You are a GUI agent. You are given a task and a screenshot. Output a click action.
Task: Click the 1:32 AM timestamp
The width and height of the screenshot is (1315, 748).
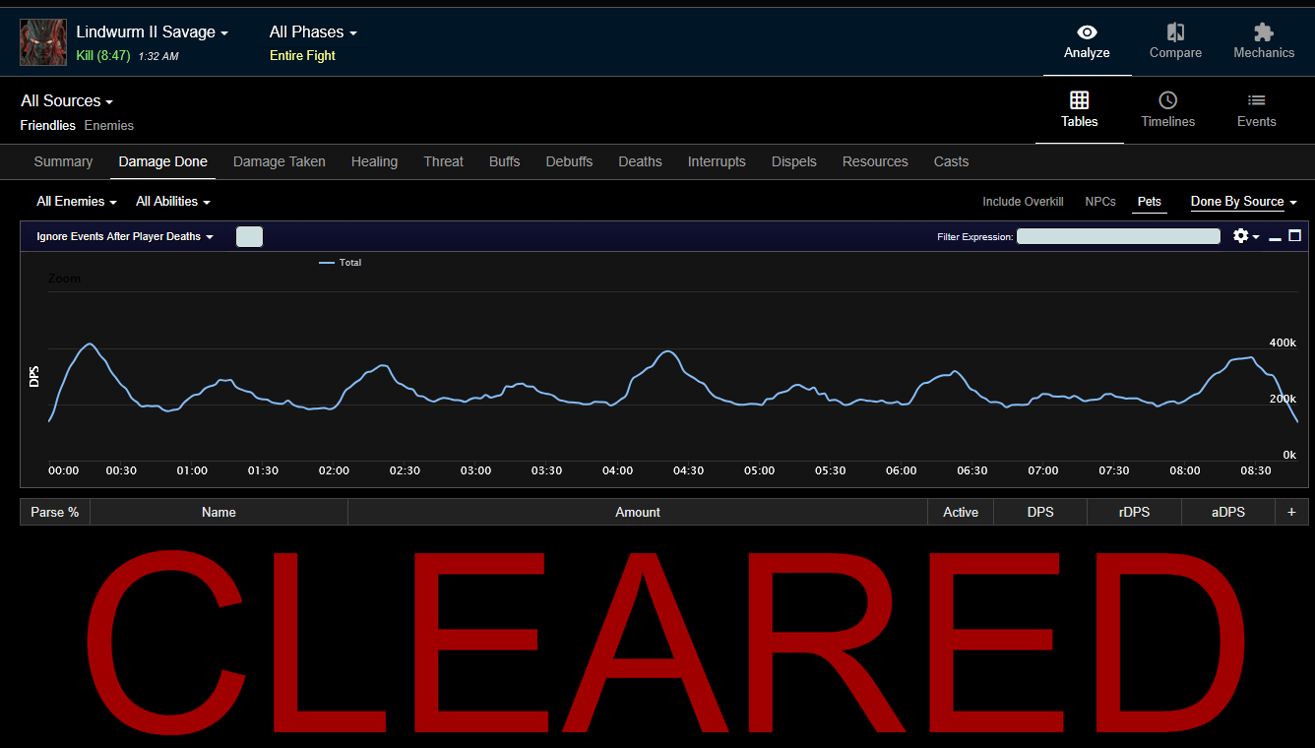pyautogui.click(x=158, y=57)
